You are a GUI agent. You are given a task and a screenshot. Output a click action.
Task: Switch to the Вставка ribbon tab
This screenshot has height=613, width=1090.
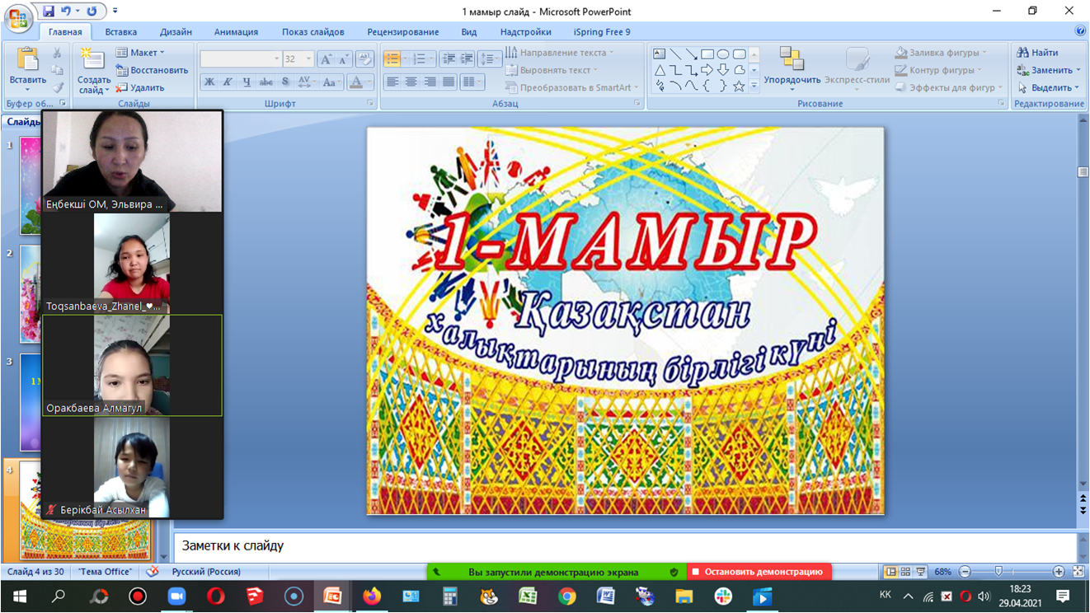(121, 32)
